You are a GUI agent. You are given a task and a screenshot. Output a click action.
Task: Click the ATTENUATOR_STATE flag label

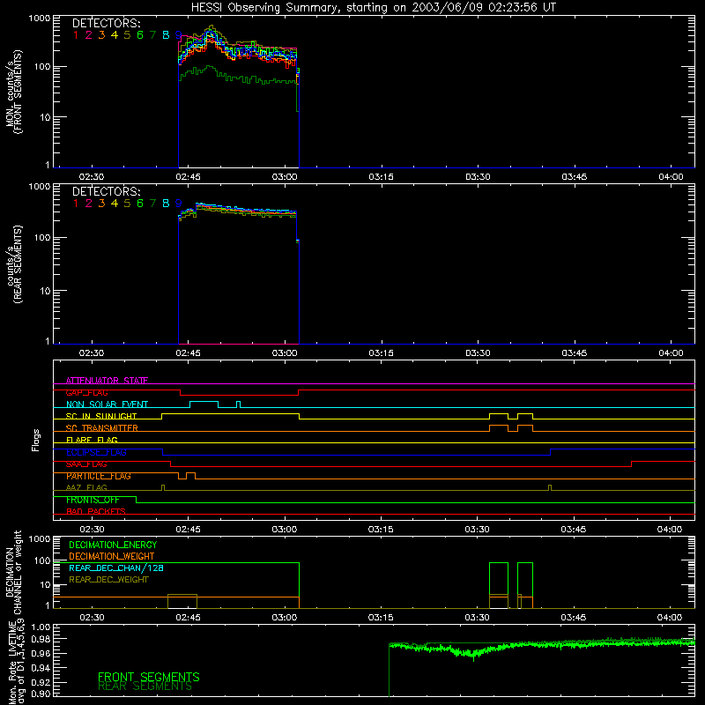[107, 381]
